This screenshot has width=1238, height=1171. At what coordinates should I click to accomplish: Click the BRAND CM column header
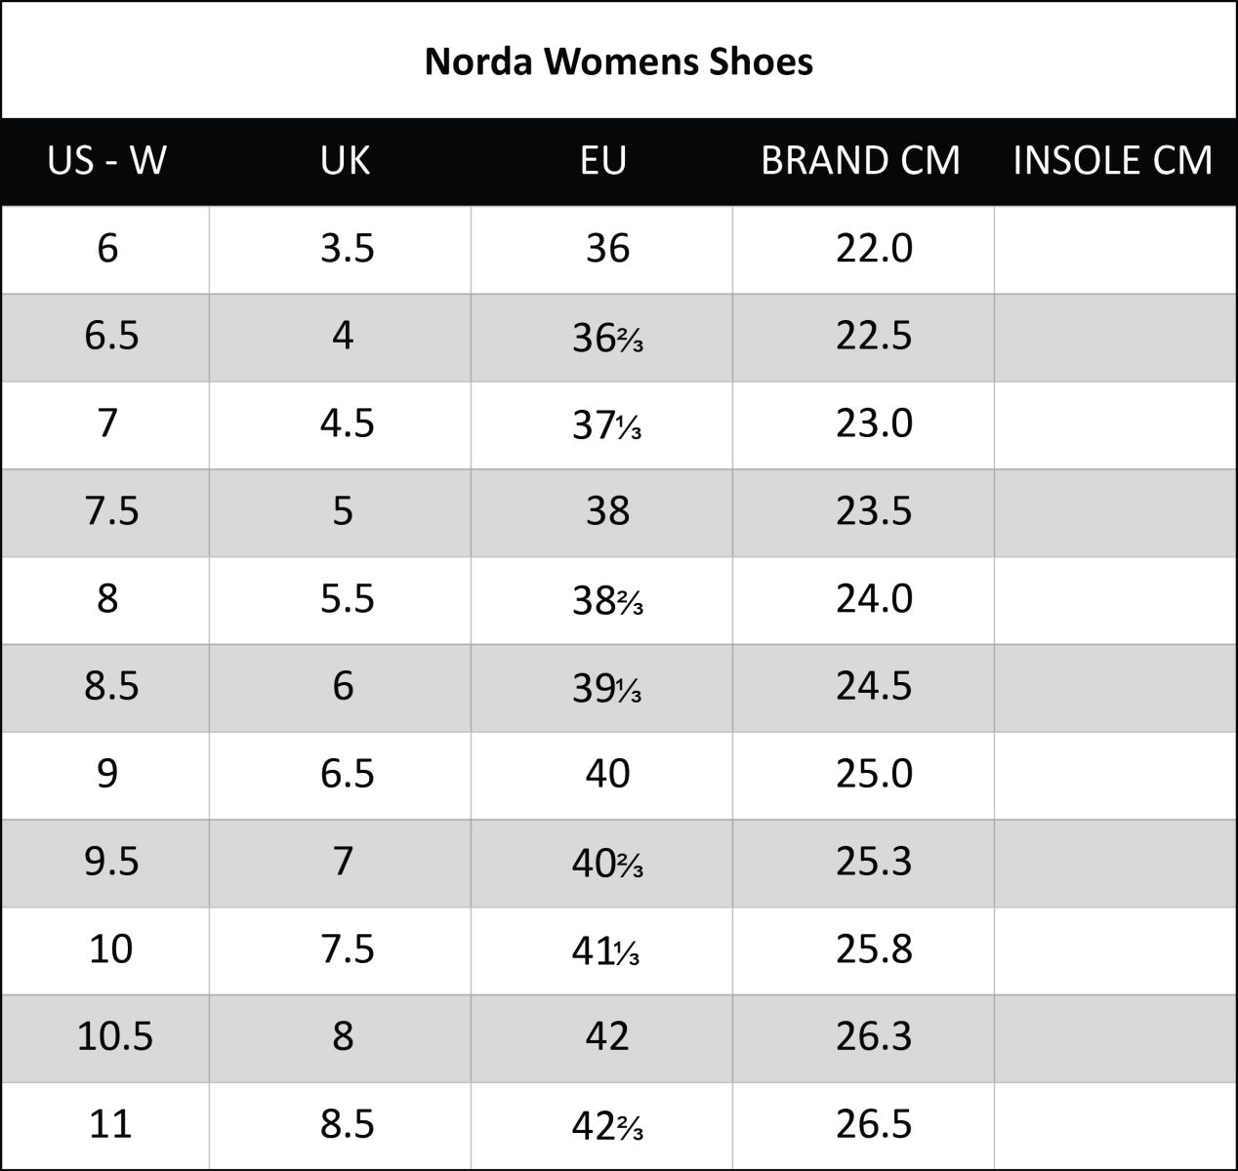(860, 160)
